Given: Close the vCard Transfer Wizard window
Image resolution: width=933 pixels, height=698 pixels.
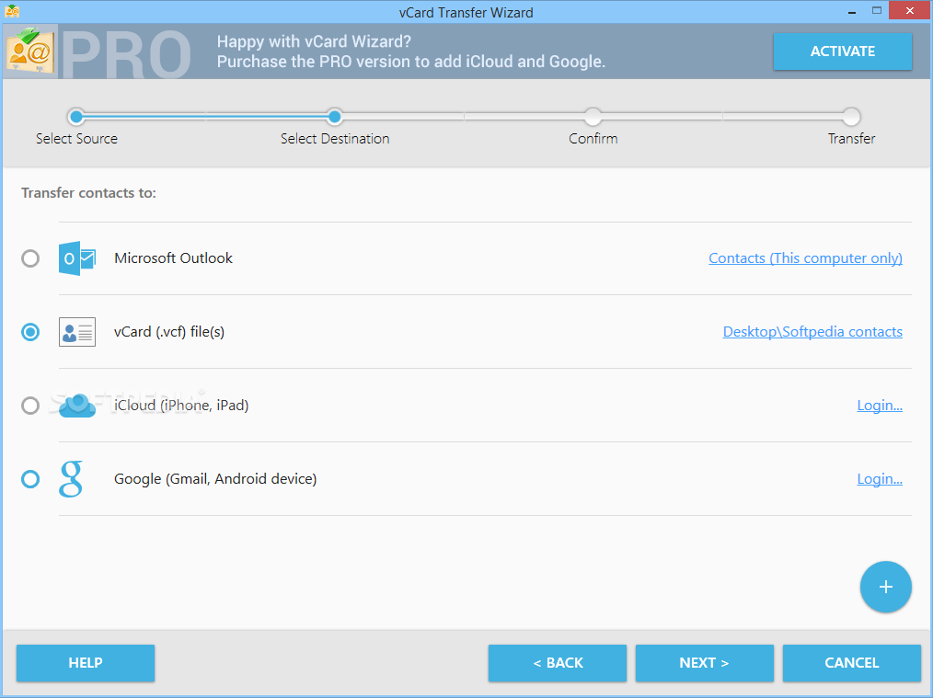Looking at the screenshot, I should pos(910,10).
